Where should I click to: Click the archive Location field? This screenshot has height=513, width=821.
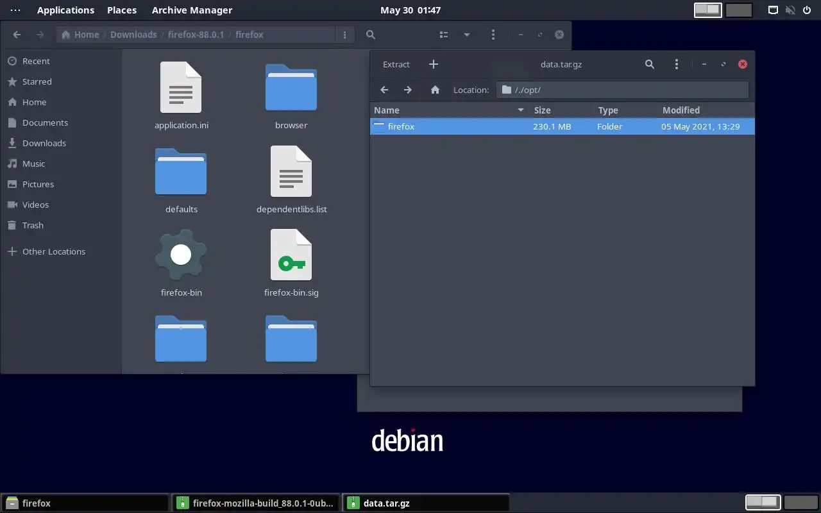622,90
